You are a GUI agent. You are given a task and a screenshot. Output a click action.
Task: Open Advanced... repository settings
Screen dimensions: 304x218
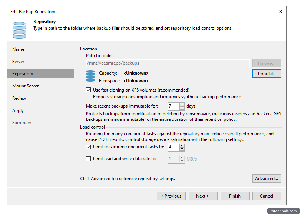267,179
